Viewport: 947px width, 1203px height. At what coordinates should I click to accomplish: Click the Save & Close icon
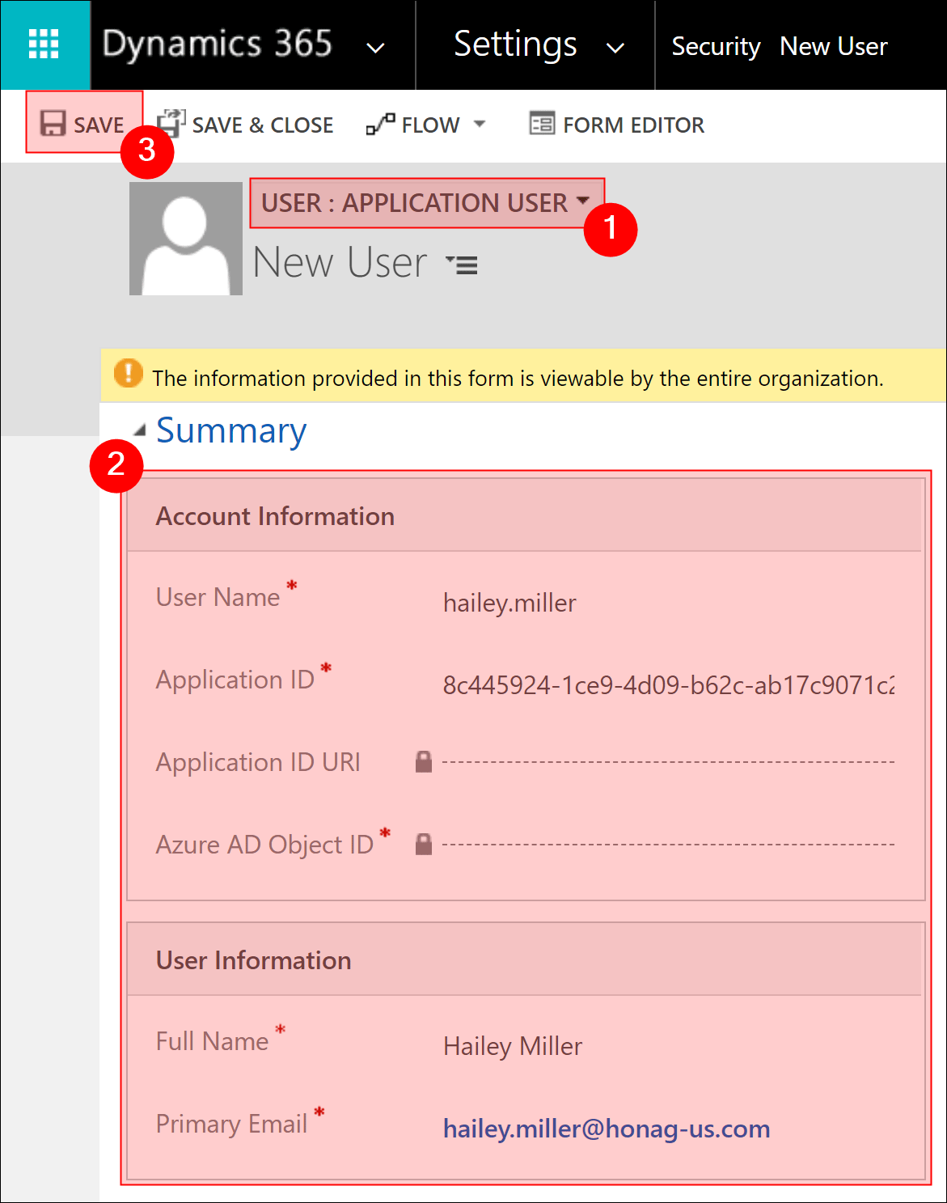[x=171, y=124]
